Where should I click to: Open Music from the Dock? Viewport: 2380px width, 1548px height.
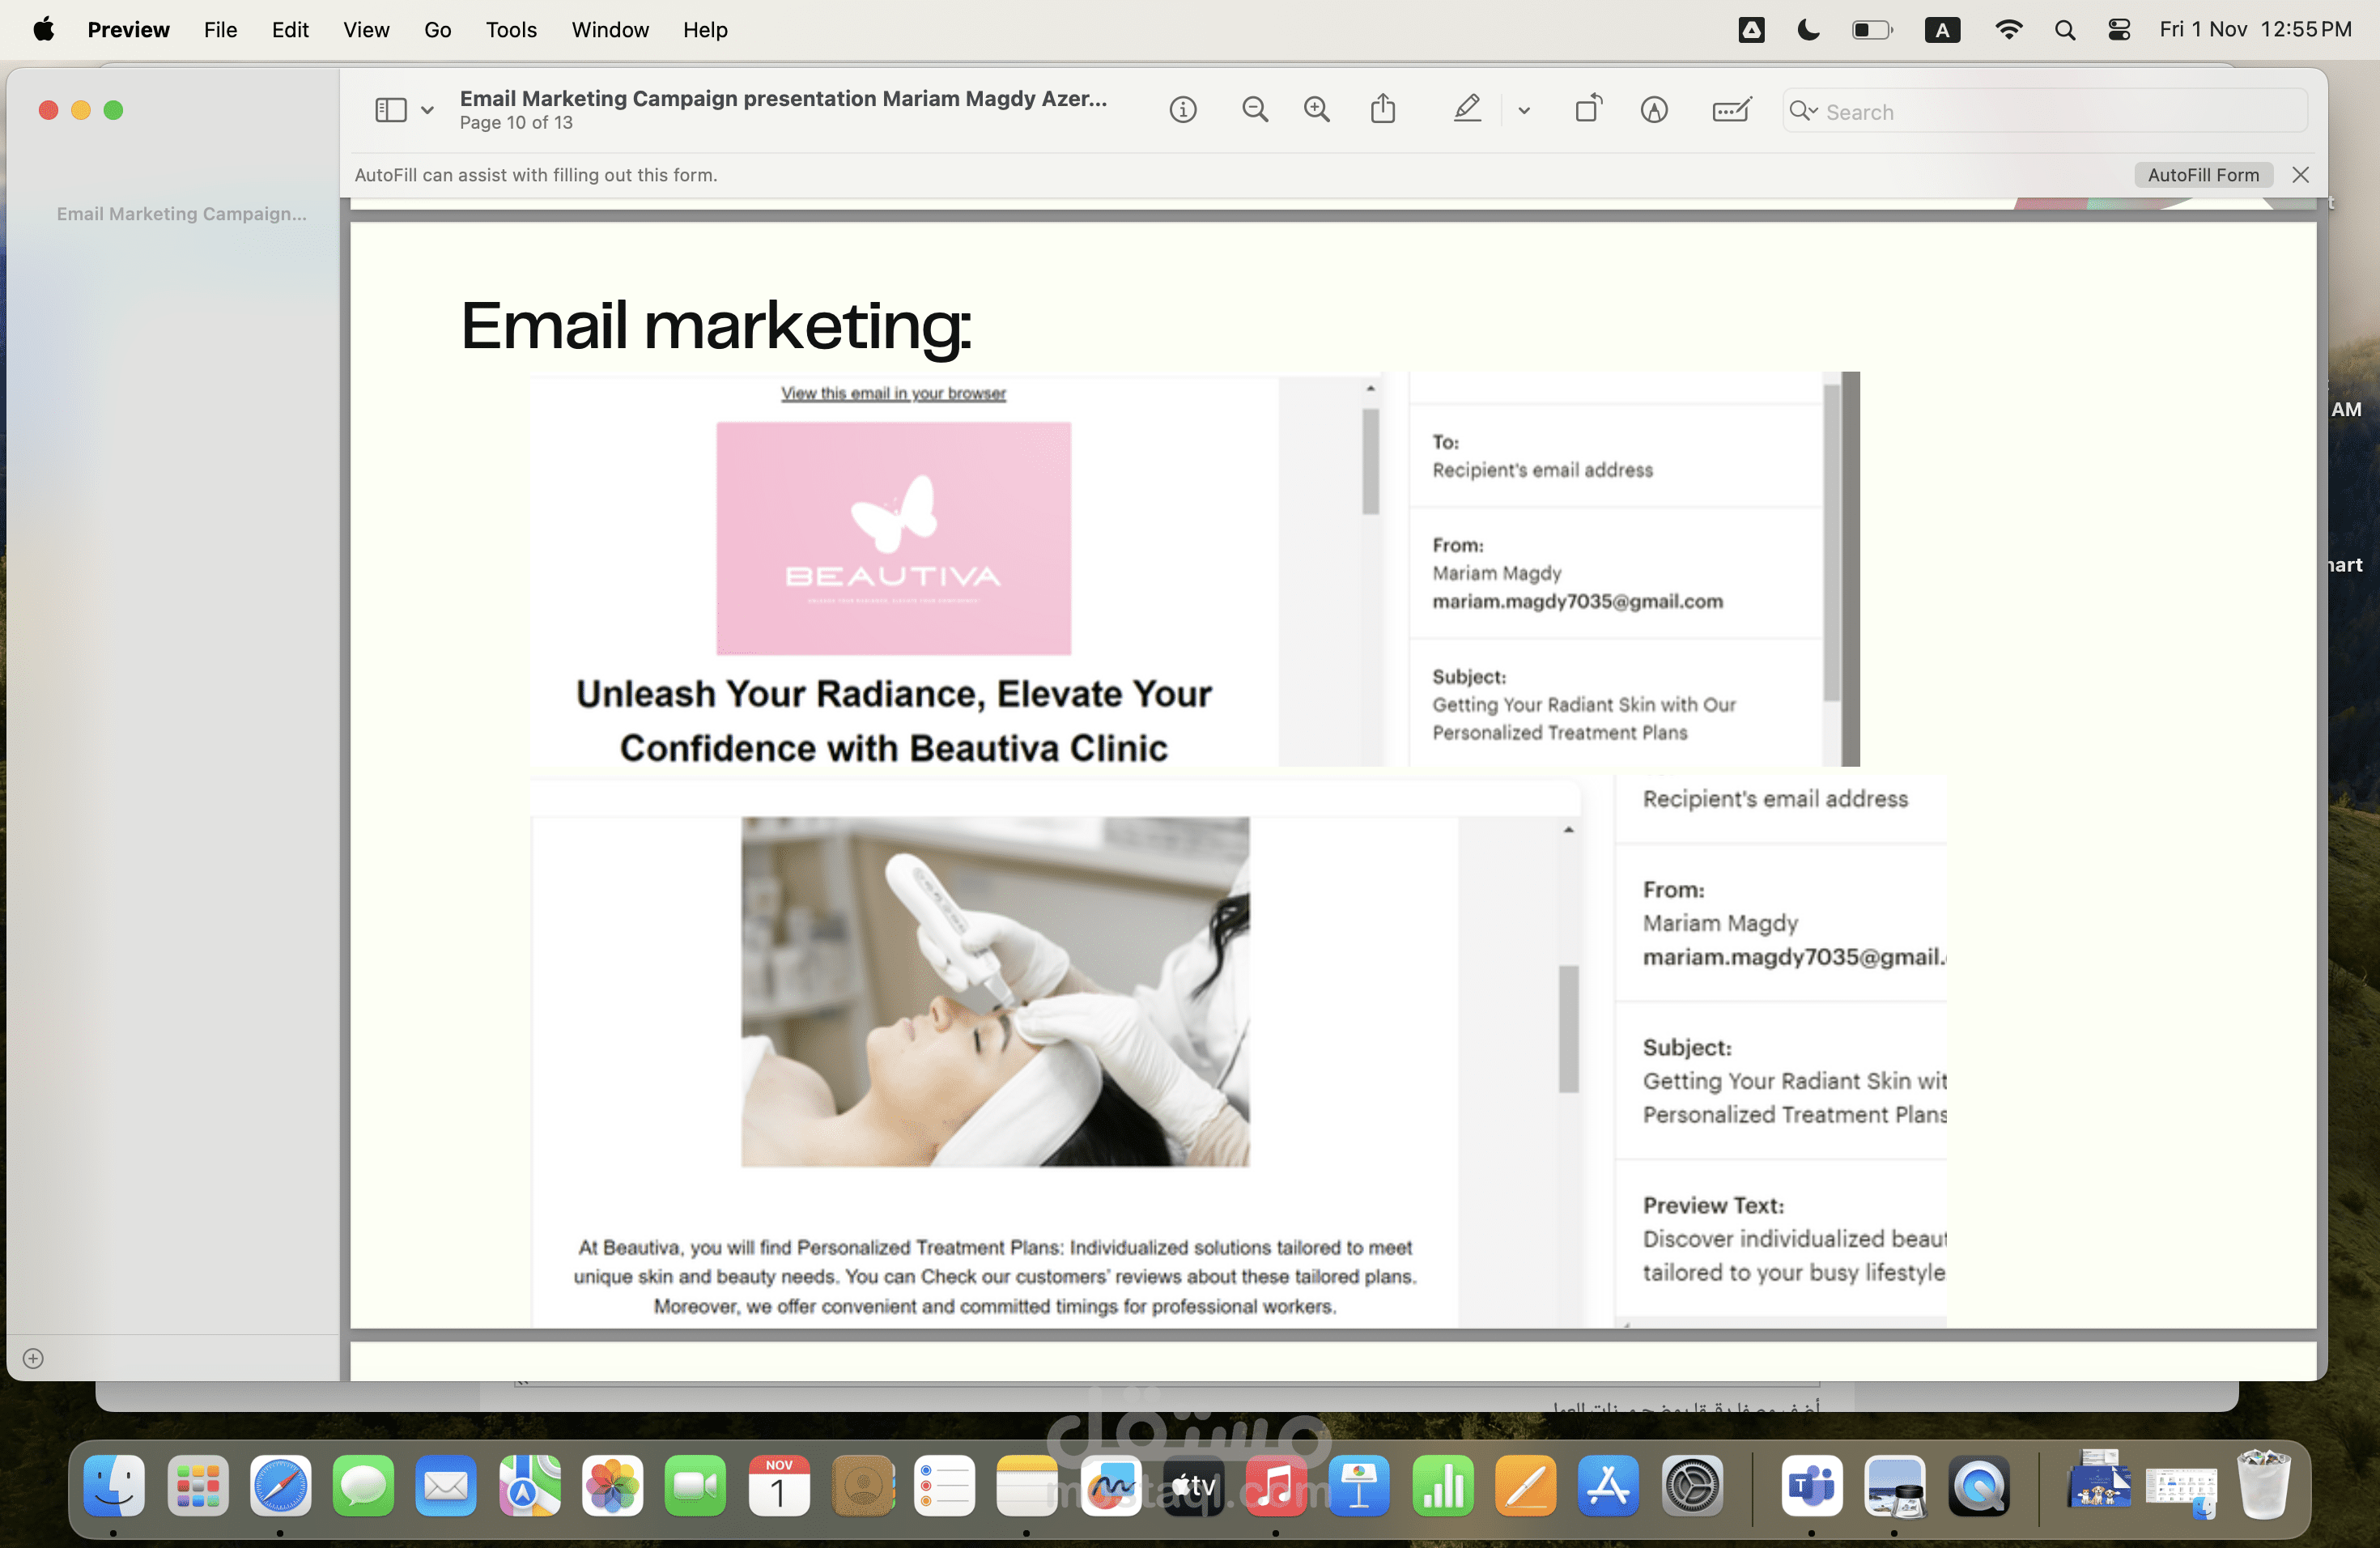click(1276, 1485)
